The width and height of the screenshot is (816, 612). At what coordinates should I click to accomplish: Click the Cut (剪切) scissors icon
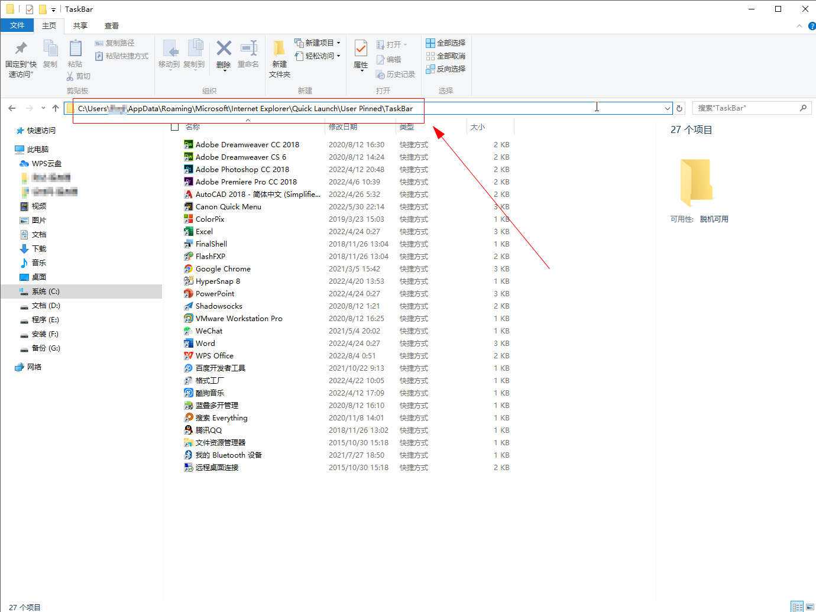tap(70, 76)
